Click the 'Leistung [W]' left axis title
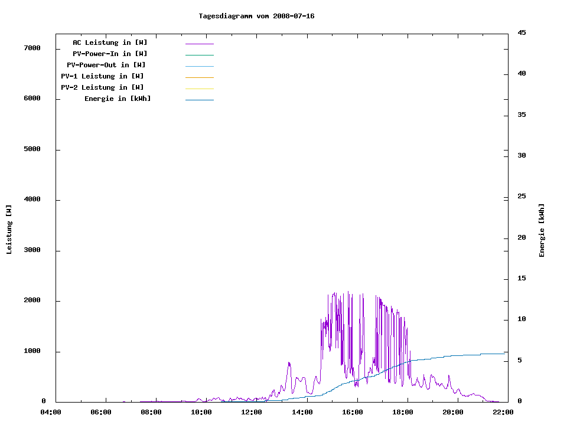 click(x=9, y=230)
